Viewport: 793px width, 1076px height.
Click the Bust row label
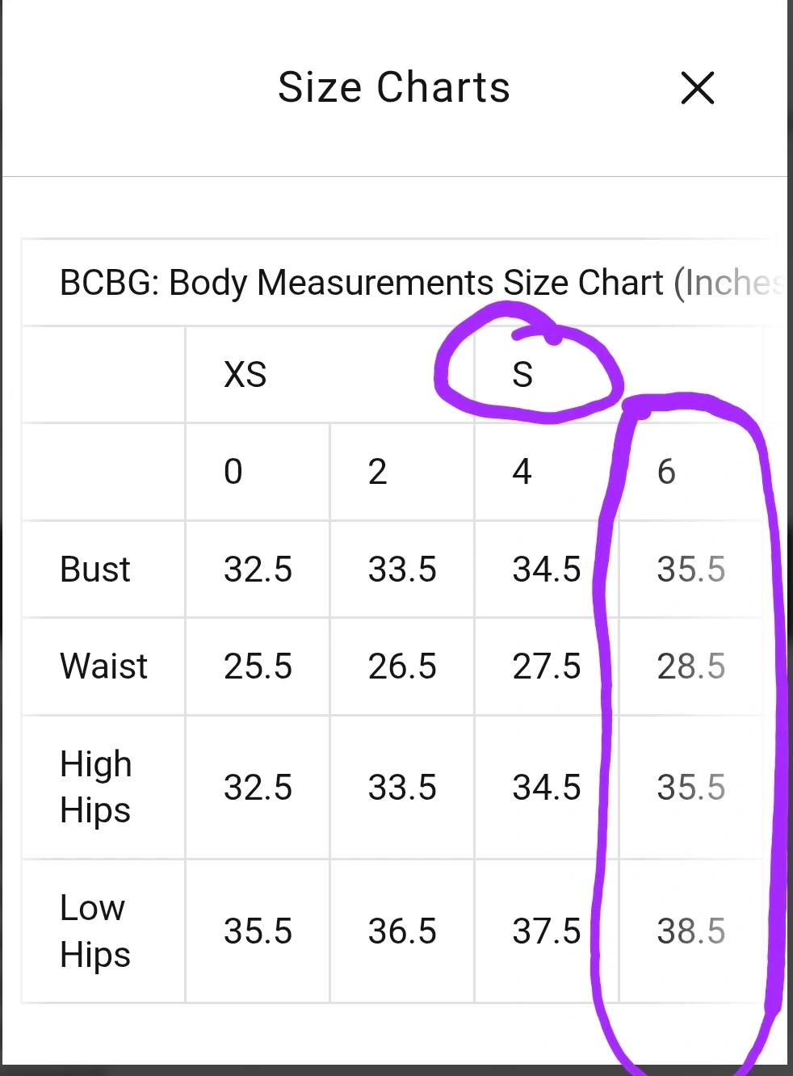(95, 570)
